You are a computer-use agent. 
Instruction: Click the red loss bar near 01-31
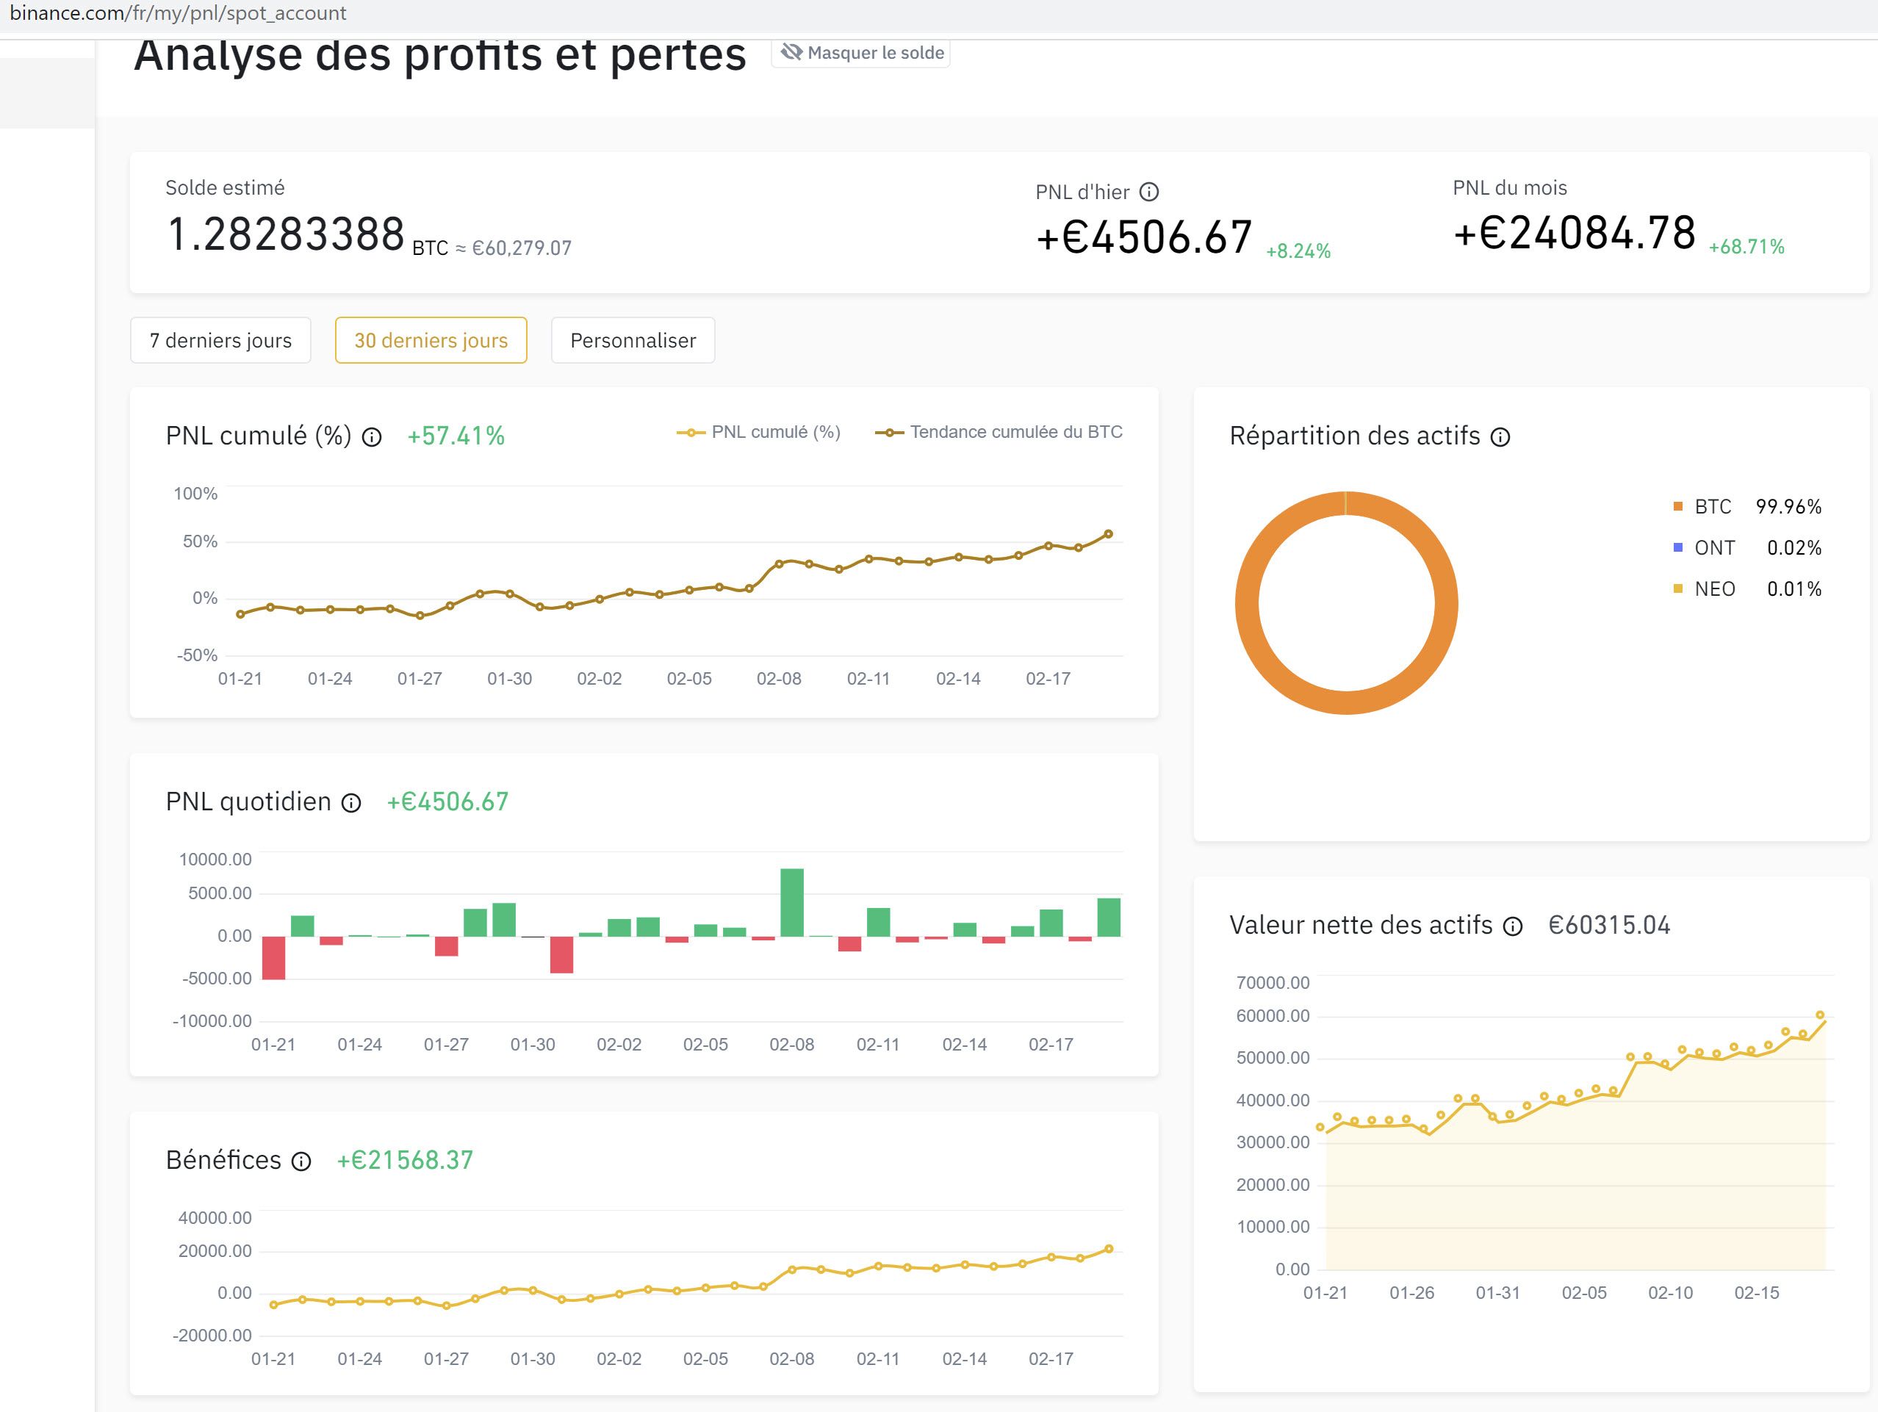coord(561,954)
